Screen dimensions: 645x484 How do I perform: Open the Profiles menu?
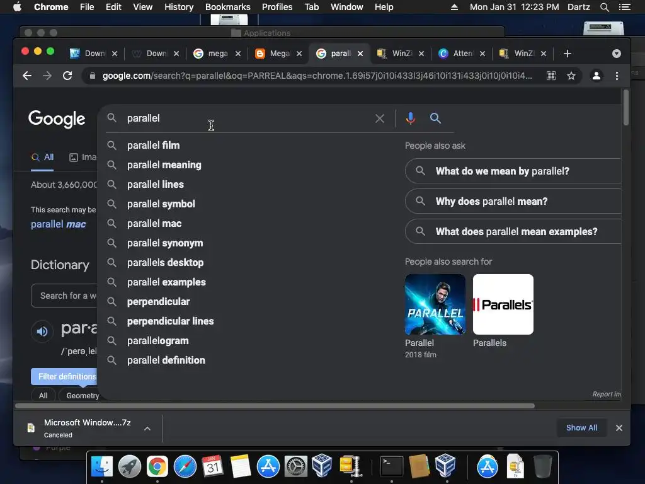point(277,7)
